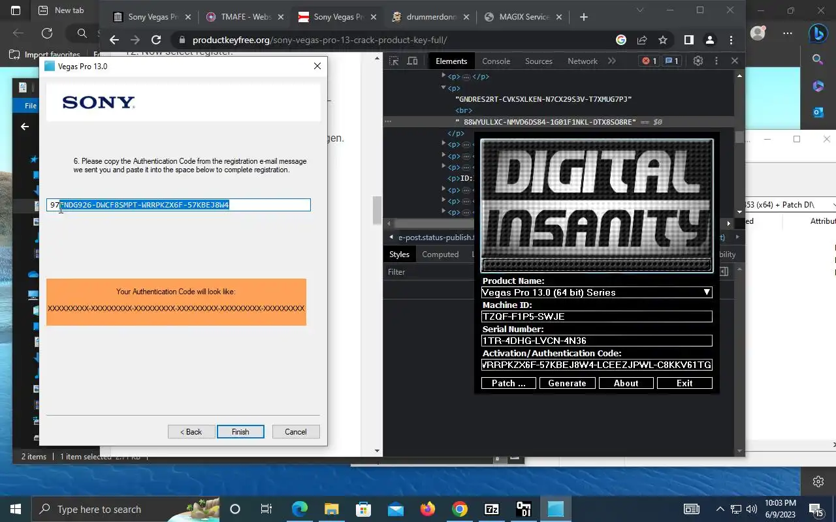Select the br tag in the DOM tree
Screen dimensions: 836x522
(464, 110)
